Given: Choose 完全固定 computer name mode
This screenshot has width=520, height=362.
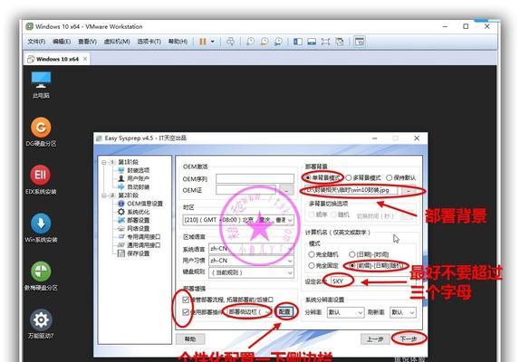Looking at the screenshot, I should tap(311, 266).
